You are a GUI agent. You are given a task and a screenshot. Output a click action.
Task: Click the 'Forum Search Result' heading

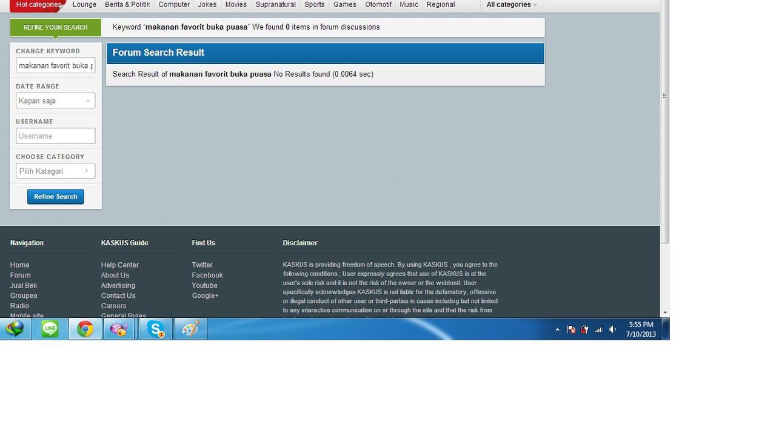(158, 53)
